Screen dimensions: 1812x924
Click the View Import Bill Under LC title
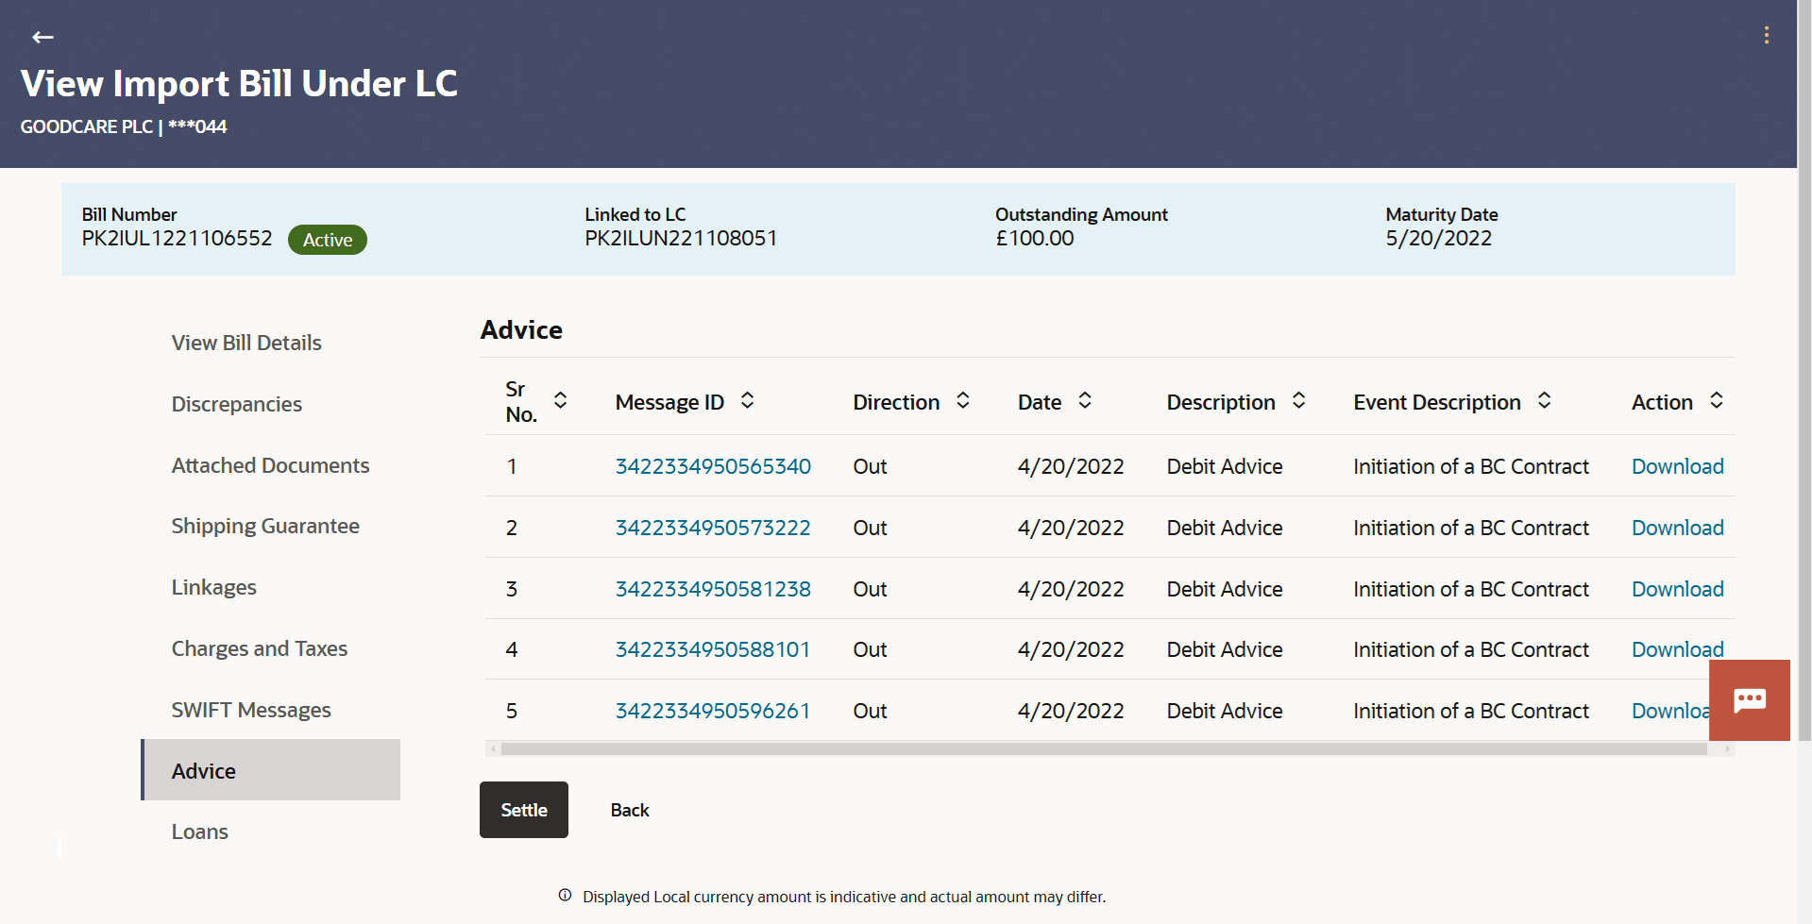239,83
